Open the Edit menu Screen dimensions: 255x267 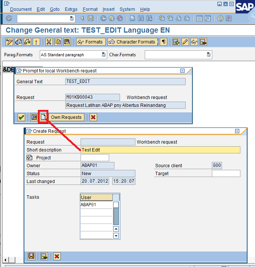coord(40,9)
